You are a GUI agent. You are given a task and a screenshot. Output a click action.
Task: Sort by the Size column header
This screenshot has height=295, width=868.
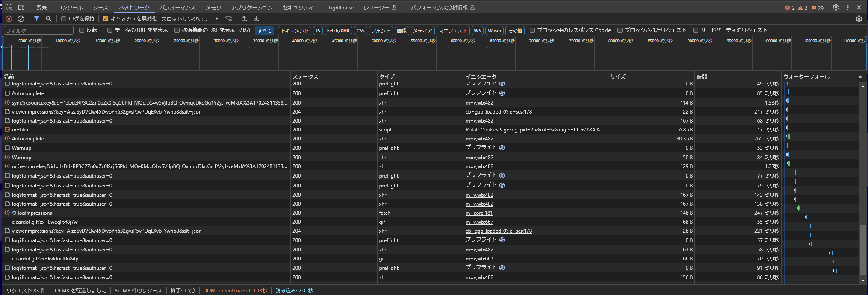pos(651,76)
